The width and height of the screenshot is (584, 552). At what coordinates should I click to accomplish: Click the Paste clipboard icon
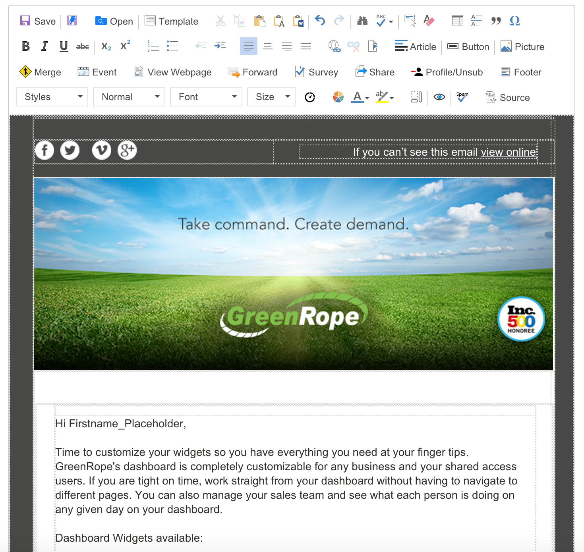259,21
